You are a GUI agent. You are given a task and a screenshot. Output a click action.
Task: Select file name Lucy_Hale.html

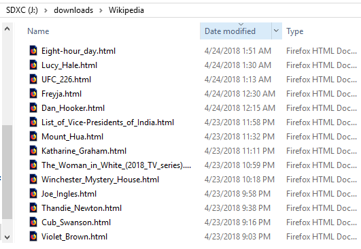[69, 65]
